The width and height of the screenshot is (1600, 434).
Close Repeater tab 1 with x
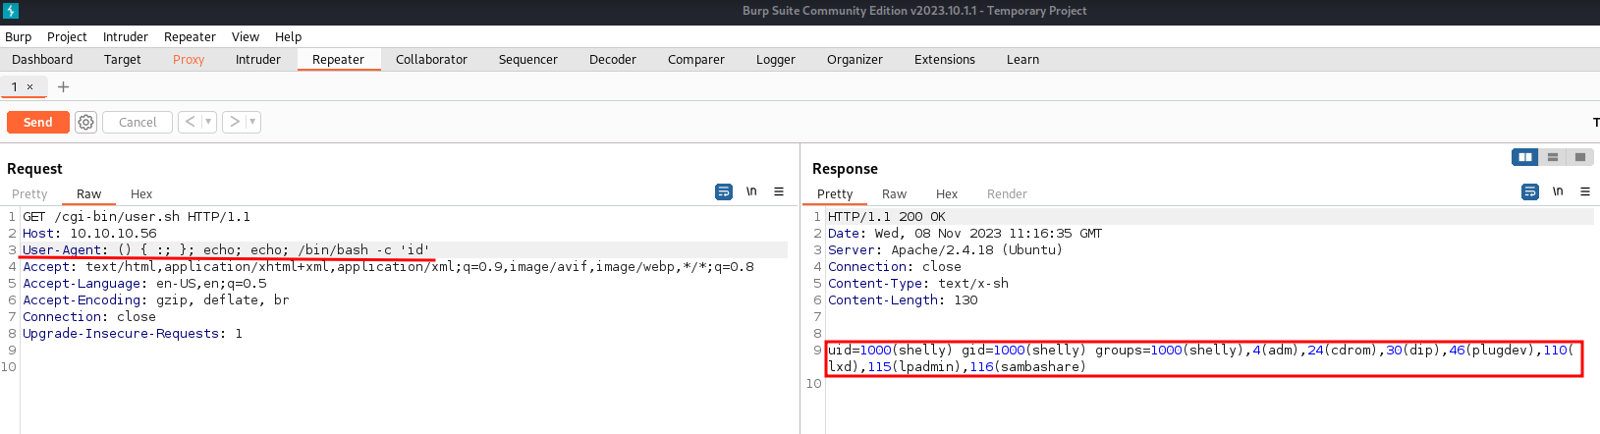(30, 86)
